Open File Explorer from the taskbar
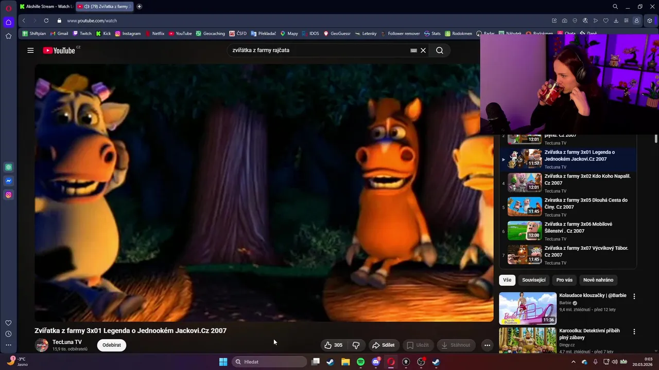Screen dimensions: 659x370 (345, 362)
